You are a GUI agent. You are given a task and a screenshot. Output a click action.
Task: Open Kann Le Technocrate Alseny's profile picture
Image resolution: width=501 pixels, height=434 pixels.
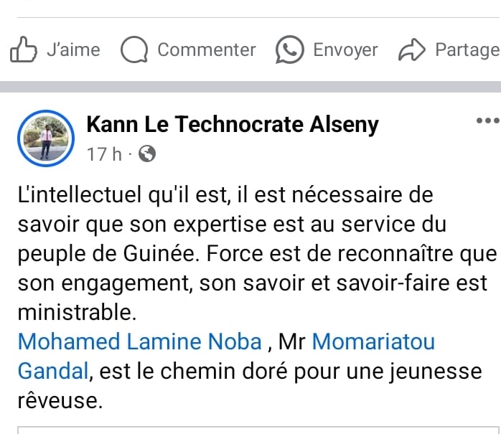point(45,138)
